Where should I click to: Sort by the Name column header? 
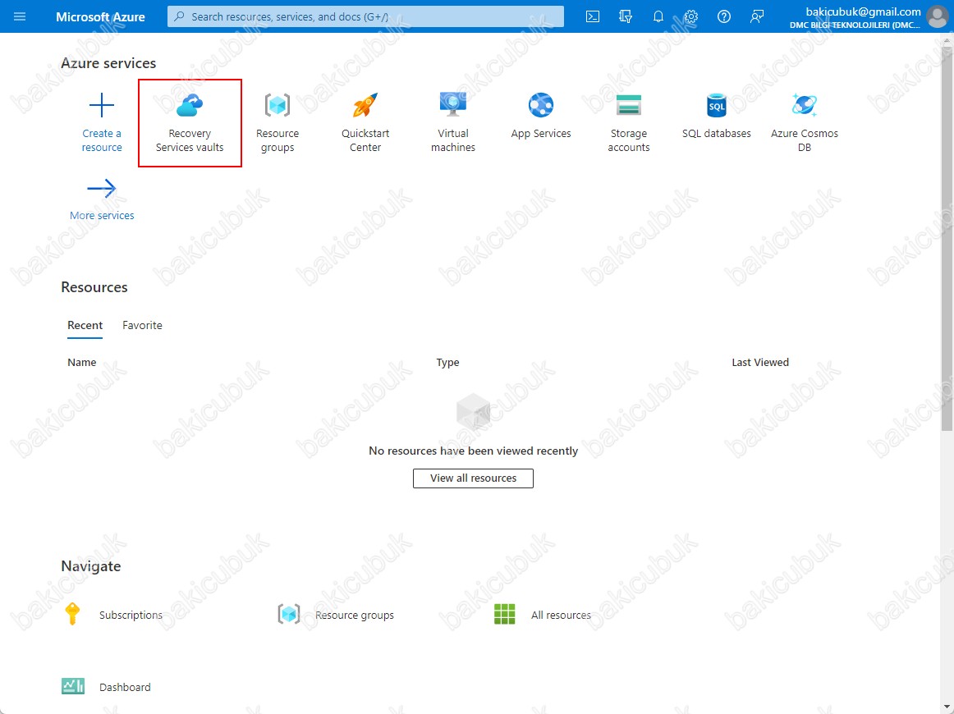(x=82, y=363)
